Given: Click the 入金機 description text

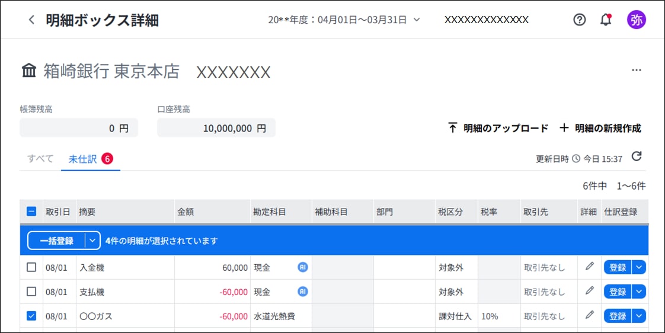Looking at the screenshot, I should [92, 268].
